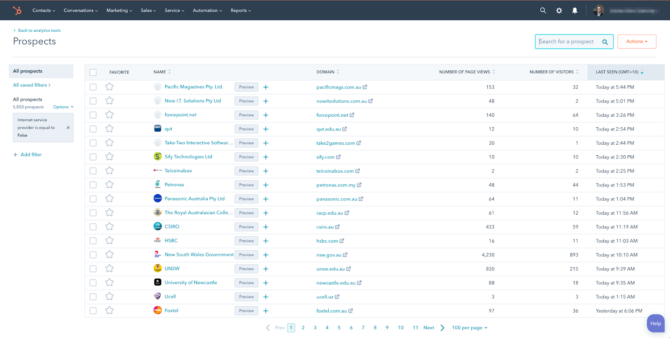
Task: Click plus icon next to Sify Technologies Ltd
Action: point(265,157)
